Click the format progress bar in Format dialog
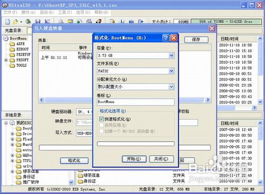Viewport: 265px width, 194px height. (x=136, y=144)
